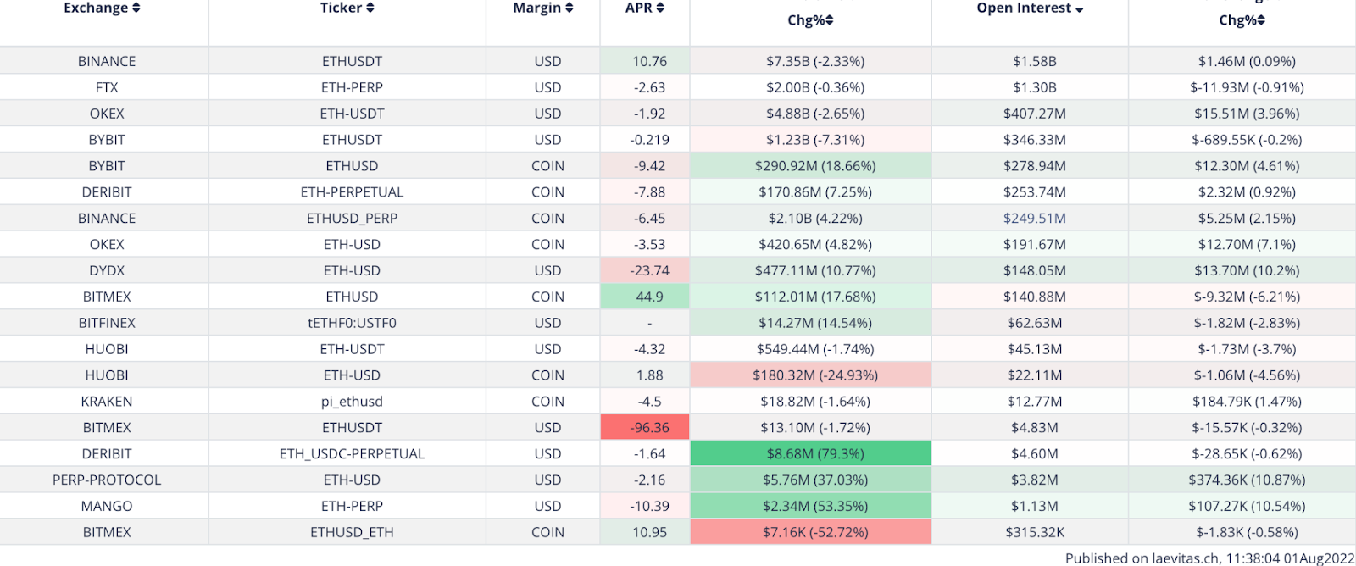Select $1.23B (-7.31%) volume cell
The image size is (1356, 566).
point(810,140)
